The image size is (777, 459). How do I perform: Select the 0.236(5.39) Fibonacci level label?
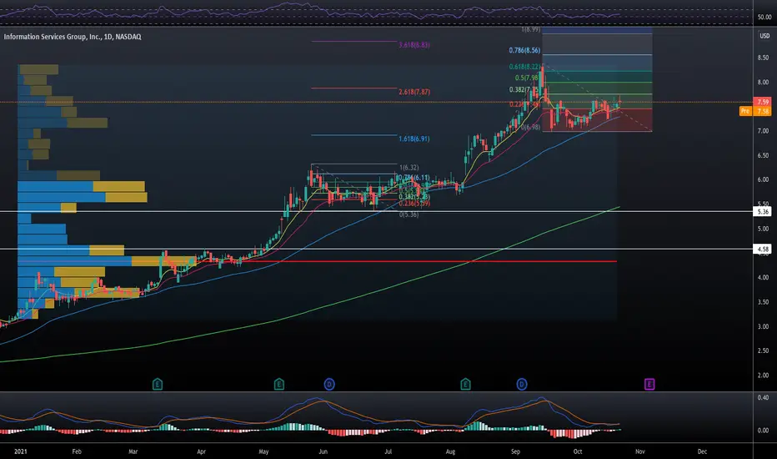414,204
